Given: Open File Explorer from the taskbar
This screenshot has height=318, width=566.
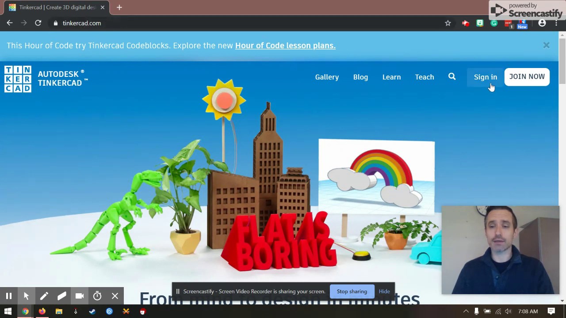Looking at the screenshot, I should (59, 311).
